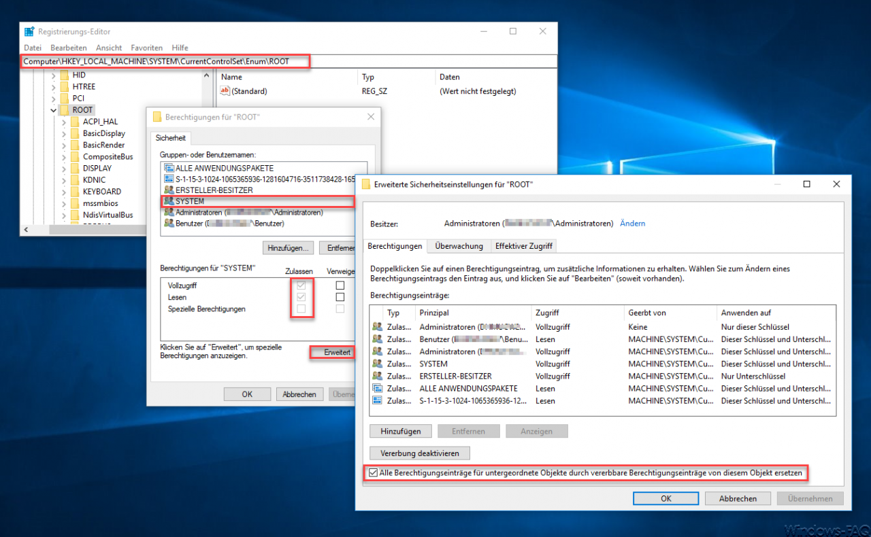Click the NdisVirtualBus folder icon
871x537 pixels.
(x=75, y=215)
